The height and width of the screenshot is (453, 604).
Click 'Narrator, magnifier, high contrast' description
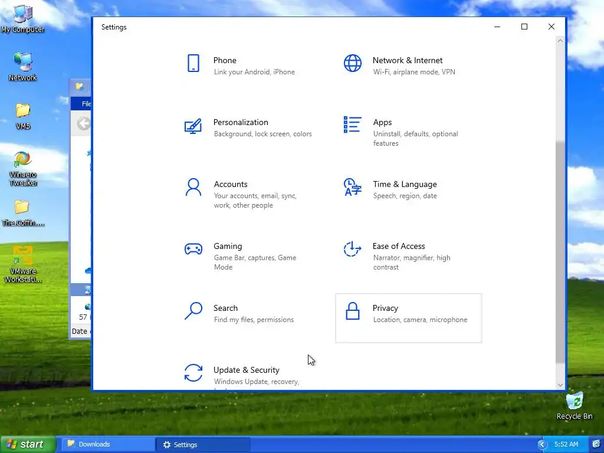click(412, 262)
